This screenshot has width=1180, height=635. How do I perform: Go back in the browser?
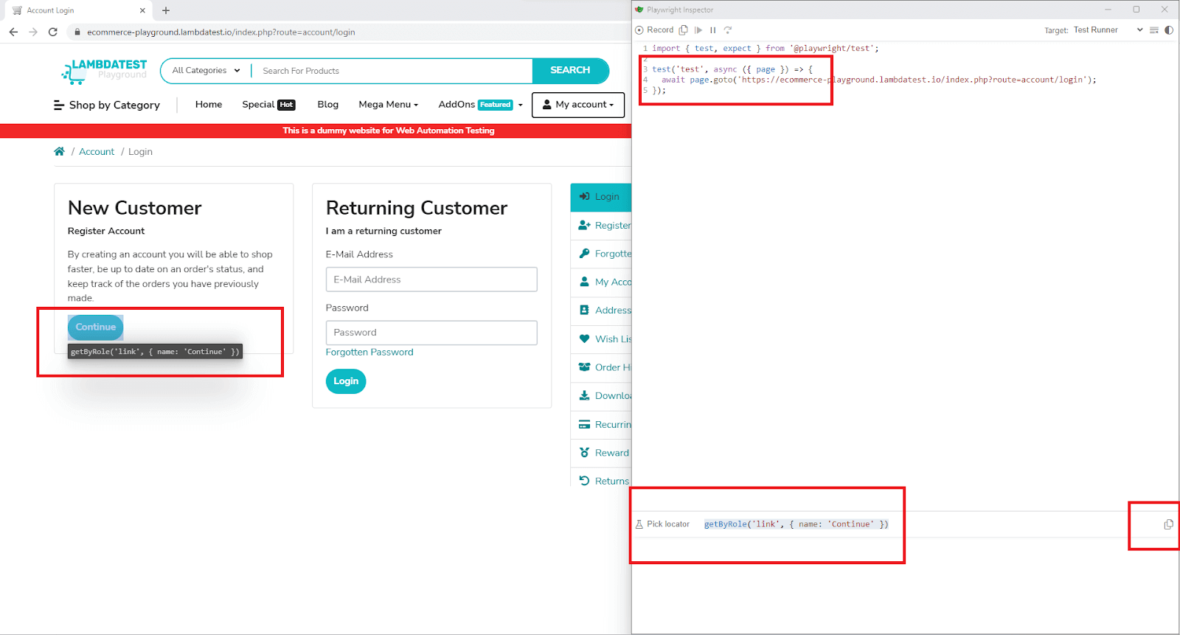13,32
